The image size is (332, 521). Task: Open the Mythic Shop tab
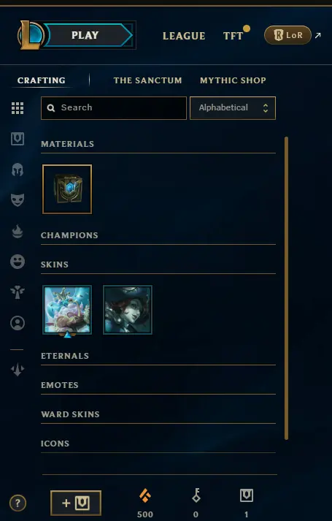pyautogui.click(x=233, y=80)
